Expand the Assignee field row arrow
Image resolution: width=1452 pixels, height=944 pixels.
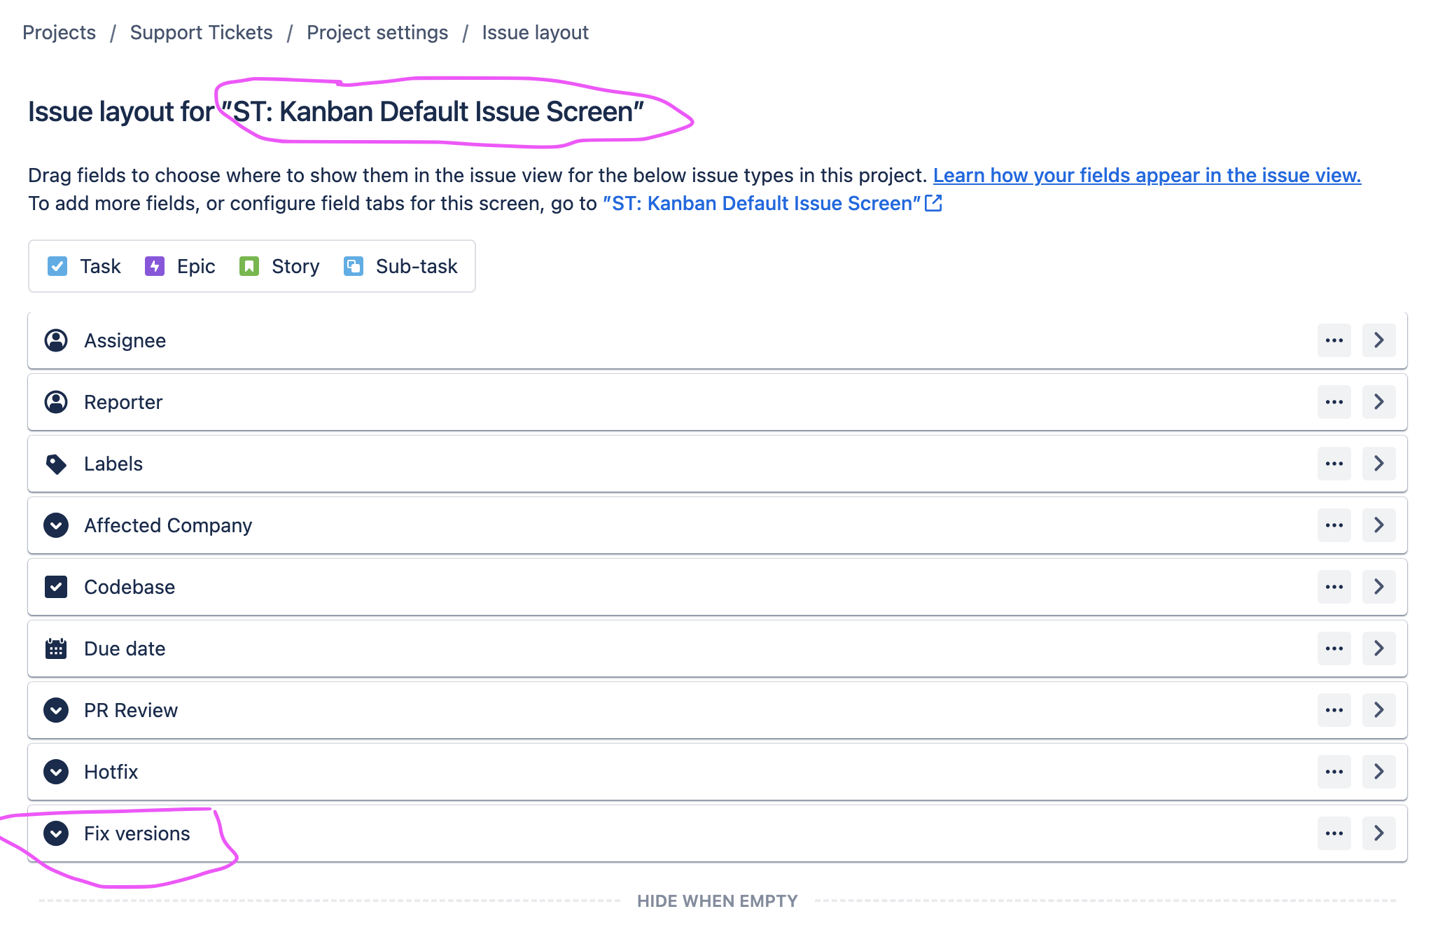pos(1379,340)
